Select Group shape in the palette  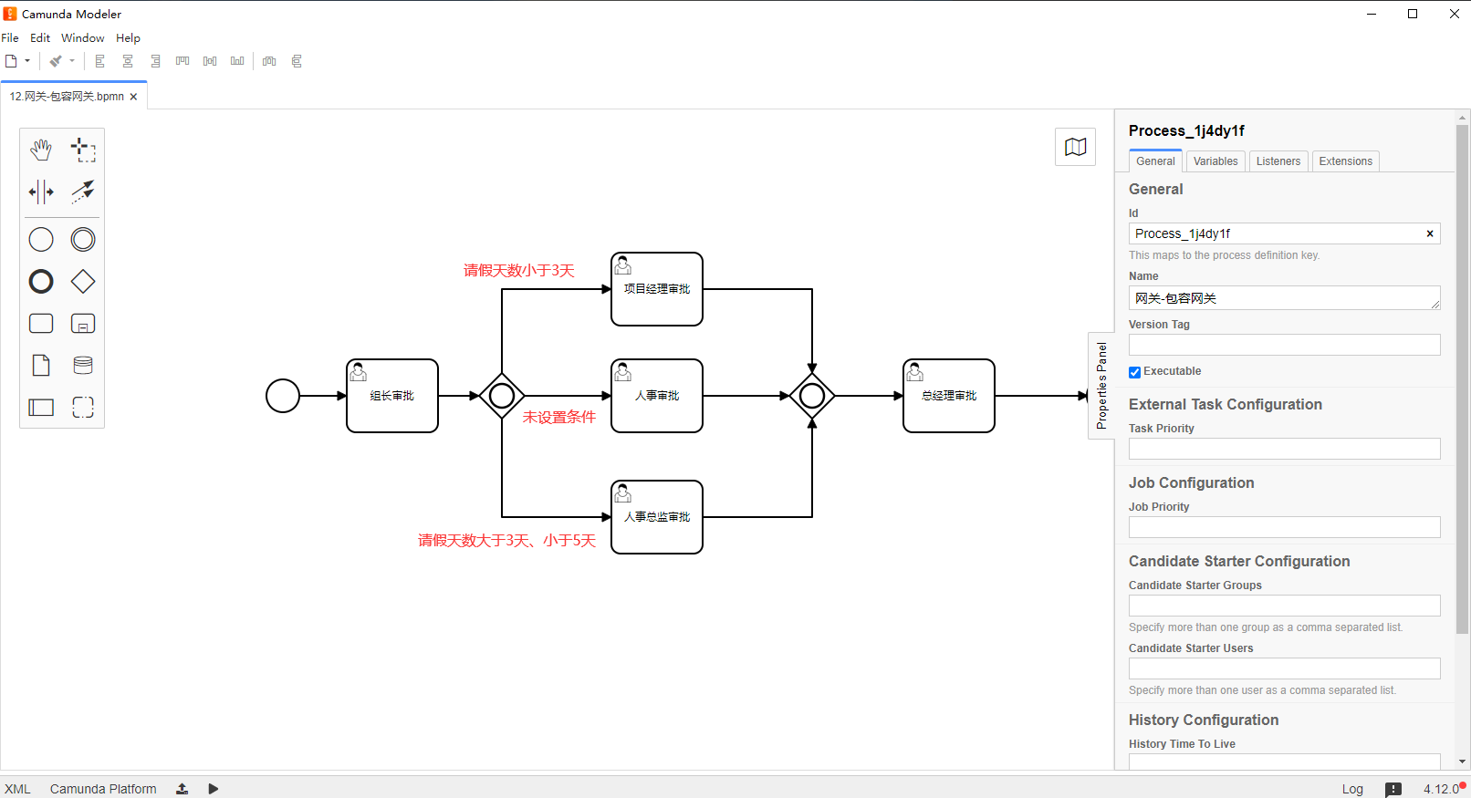(83, 408)
